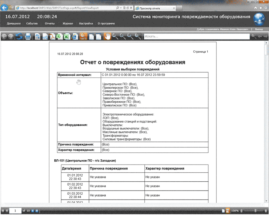
Task: Export the report to Excel
Action: click(67, 36)
